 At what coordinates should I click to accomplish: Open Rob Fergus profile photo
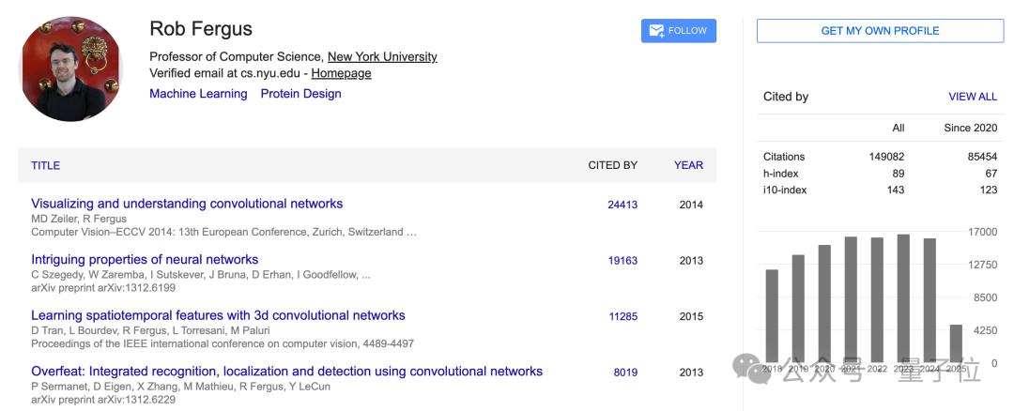point(71,69)
